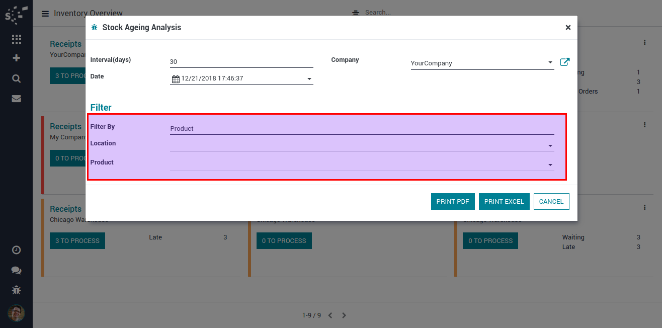Cancel the Stock Ageing Analysis dialog
The image size is (662, 328).
coord(551,201)
